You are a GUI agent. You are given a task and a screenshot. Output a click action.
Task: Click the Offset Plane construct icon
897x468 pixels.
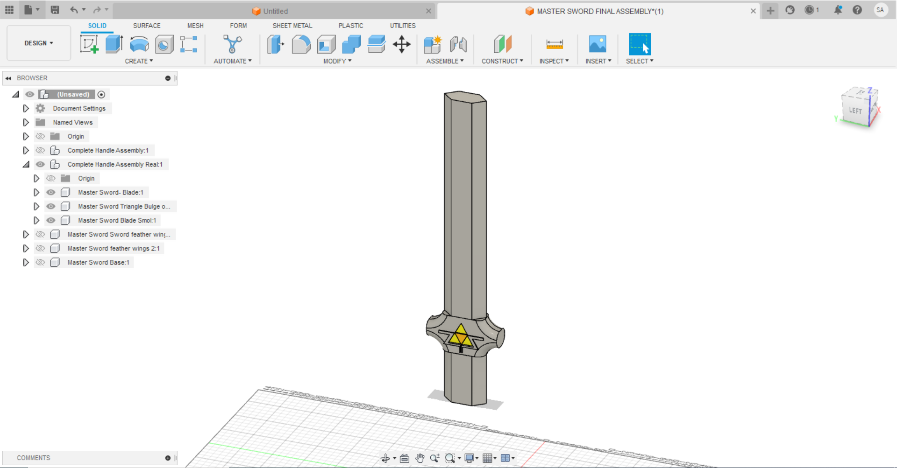point(503,44)
